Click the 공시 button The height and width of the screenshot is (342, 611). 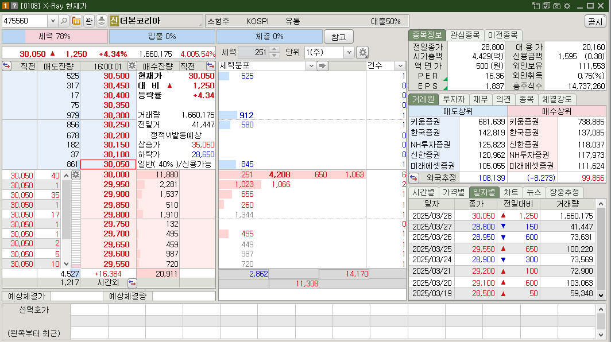(595, 21)
